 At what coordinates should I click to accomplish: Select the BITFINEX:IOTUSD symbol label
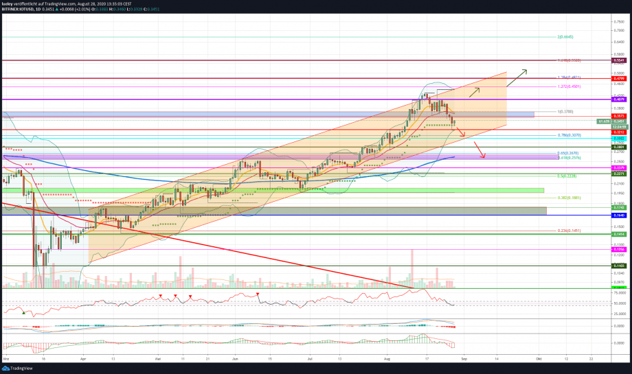coord(17,9)
